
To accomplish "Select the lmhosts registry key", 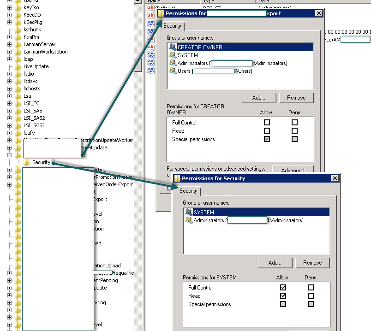I will (x=32, y=89).
